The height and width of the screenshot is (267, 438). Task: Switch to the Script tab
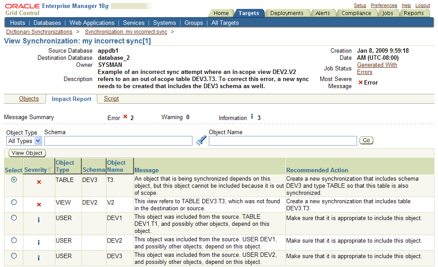[111, 98]
